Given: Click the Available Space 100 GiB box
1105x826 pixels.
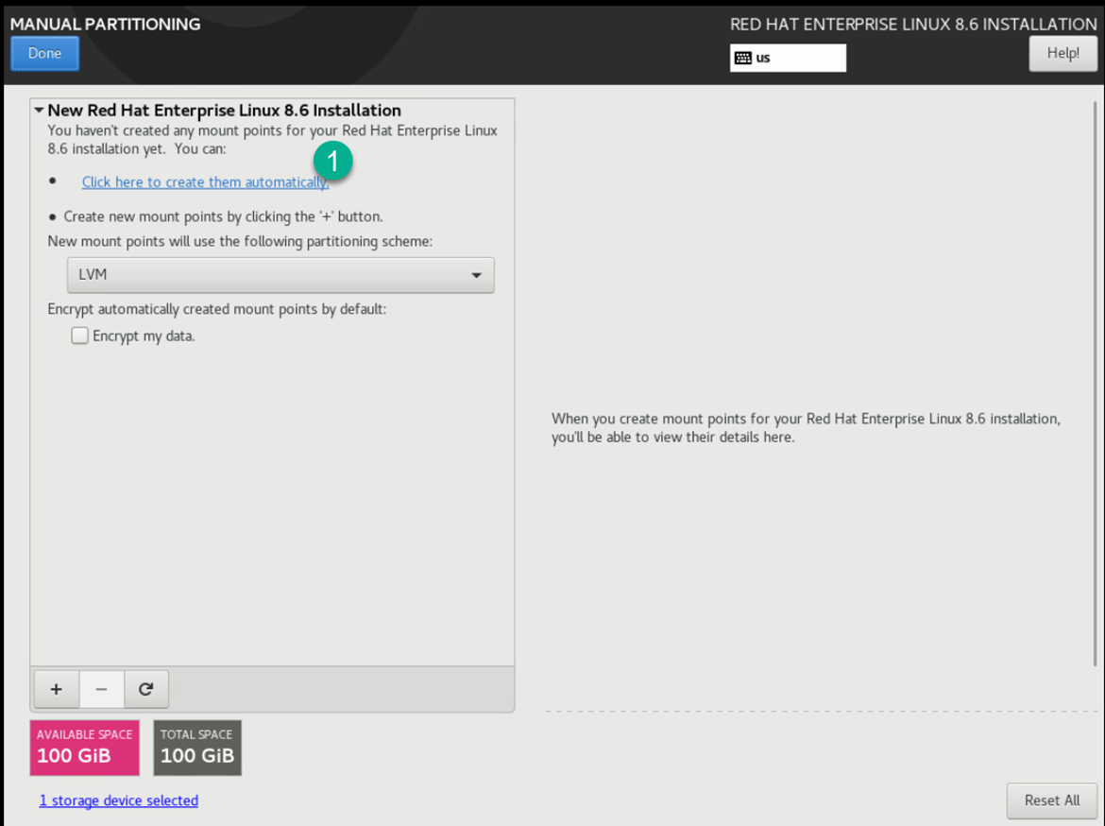Looking at the screenshot, I should [85, 748].
